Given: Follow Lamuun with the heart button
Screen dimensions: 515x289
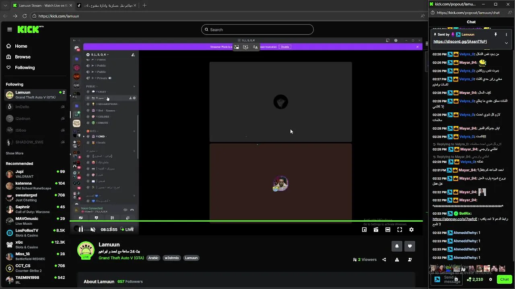Looking at the screenshot, I should pos(410,246).
